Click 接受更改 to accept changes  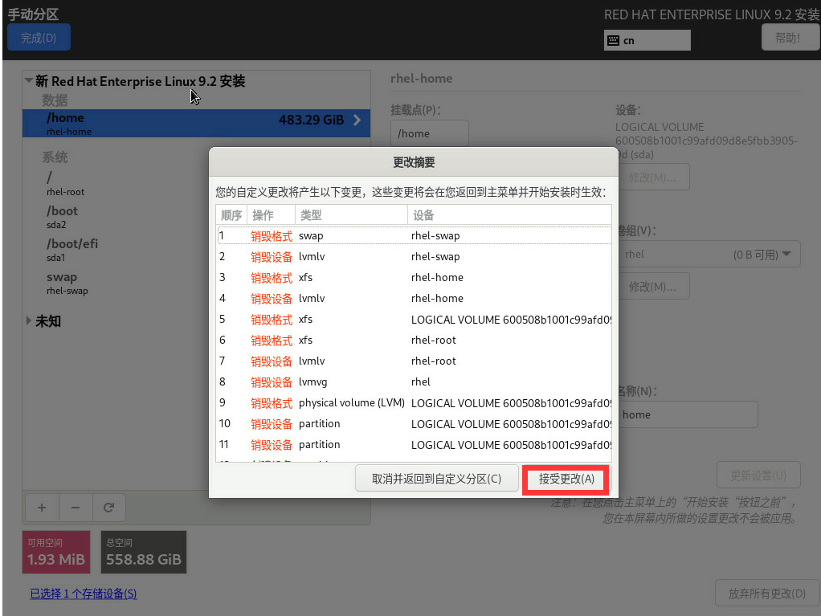pyautogui.click(x=566, y=479)
